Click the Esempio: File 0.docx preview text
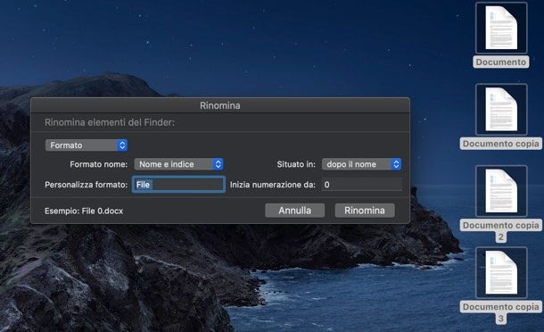 (84, 212)
